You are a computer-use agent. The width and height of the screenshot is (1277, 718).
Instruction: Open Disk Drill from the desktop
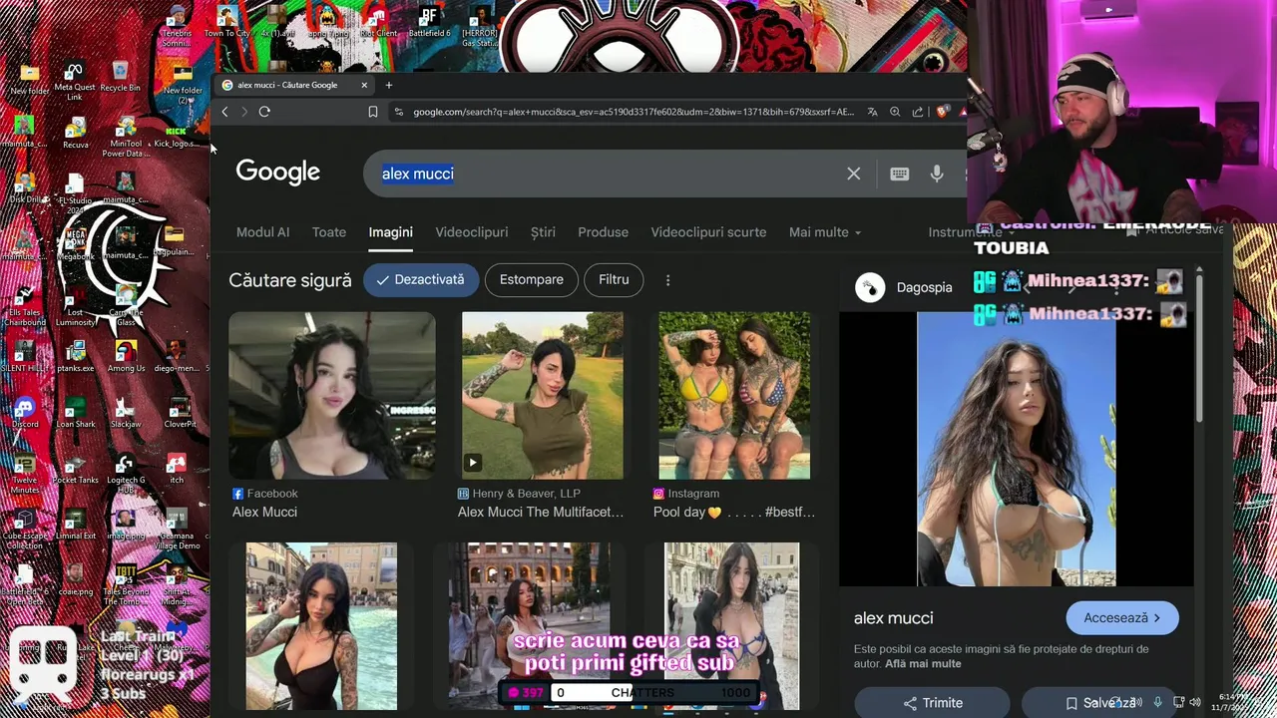tap(25, 187)
